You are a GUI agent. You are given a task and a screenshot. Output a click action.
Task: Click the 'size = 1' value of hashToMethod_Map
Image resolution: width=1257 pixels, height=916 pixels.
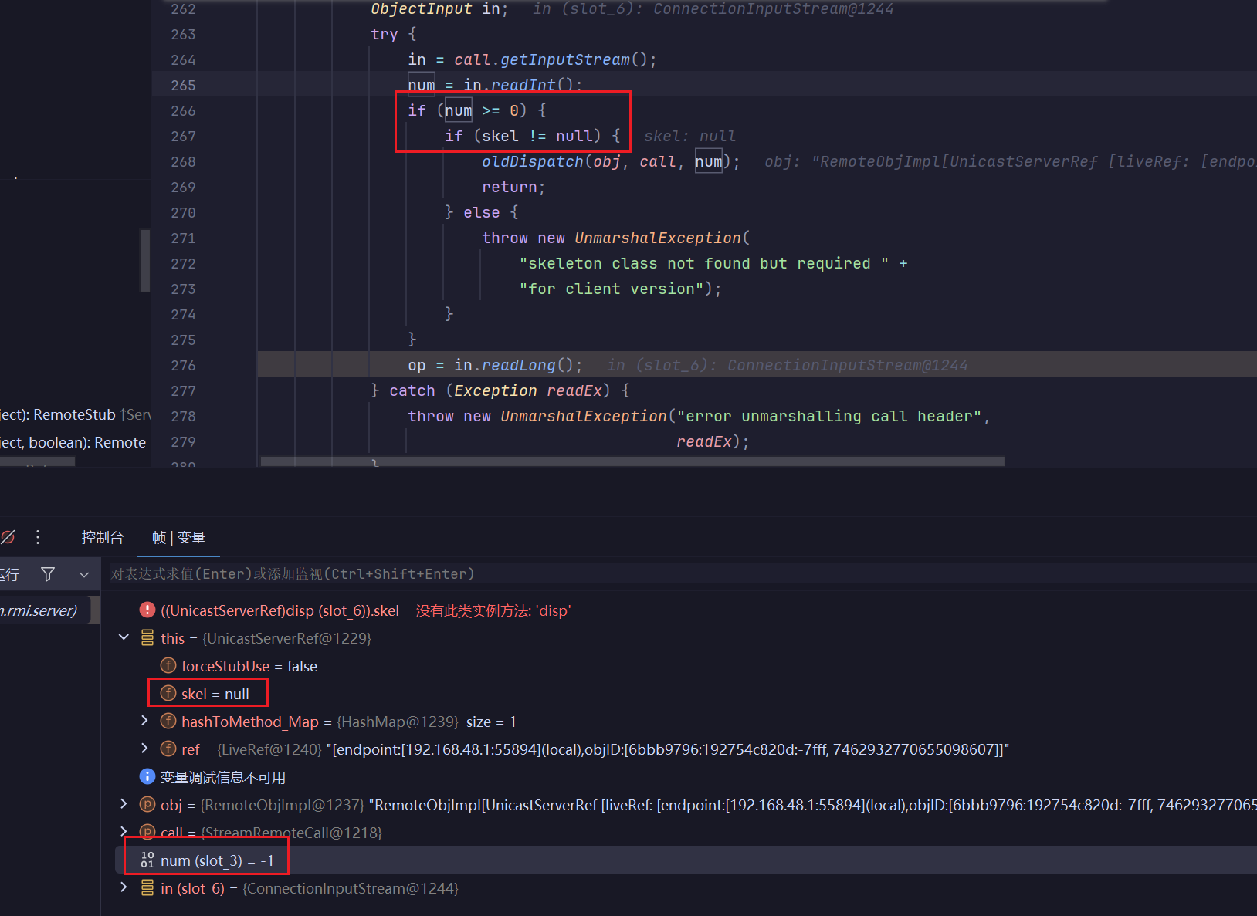pos(491,722)
